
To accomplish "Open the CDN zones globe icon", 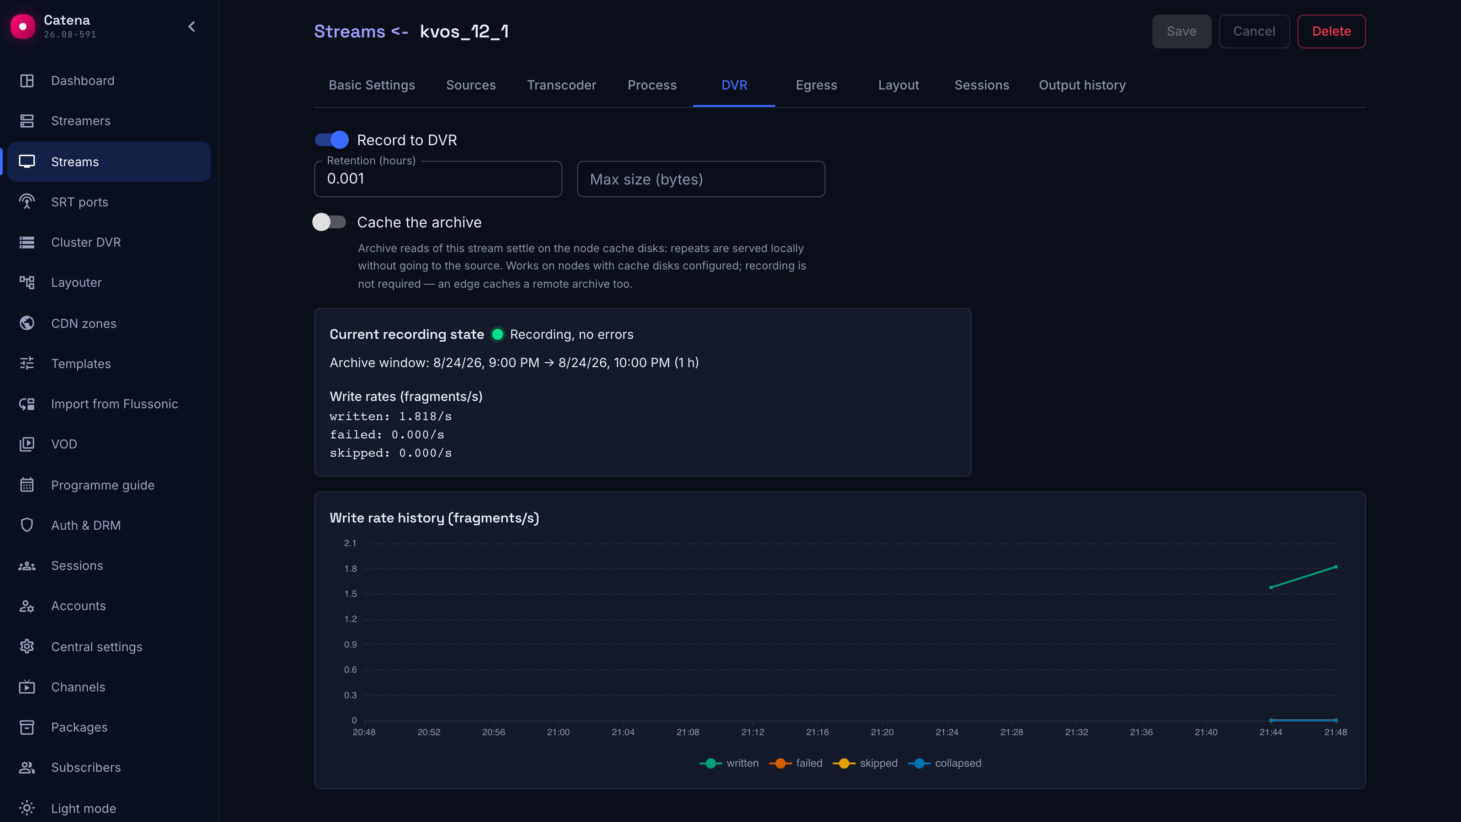I will (26, 323).
